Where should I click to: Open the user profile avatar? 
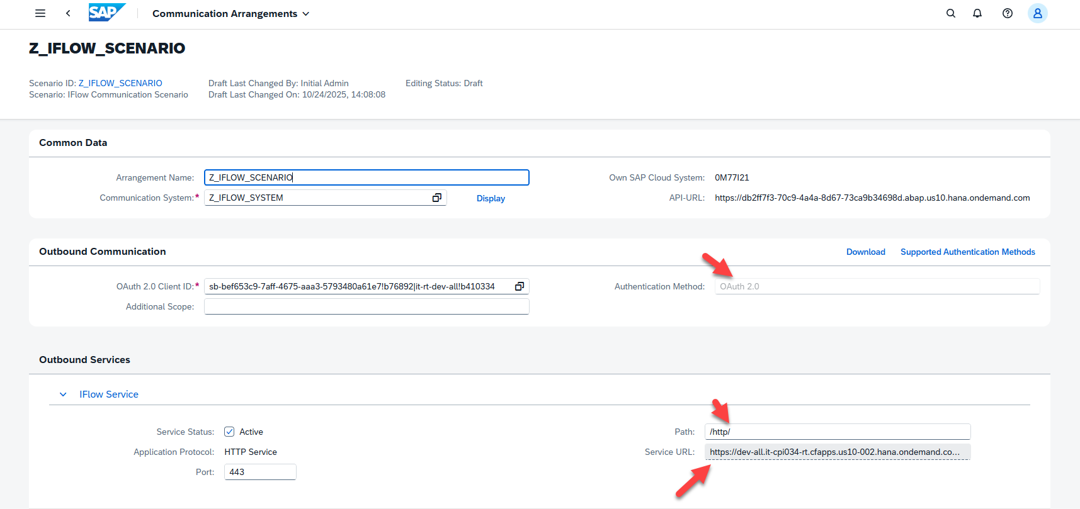coord(1037,13)
